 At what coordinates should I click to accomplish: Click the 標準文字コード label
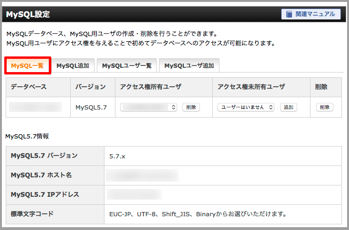(32, 214)
